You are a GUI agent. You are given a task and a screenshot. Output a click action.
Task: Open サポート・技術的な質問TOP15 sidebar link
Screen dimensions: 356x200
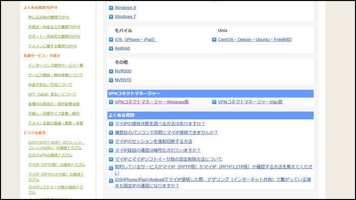coord(54,37)
